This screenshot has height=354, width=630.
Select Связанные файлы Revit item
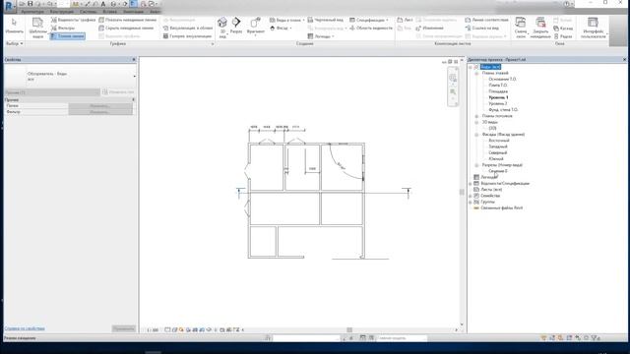tap(501, 207)
